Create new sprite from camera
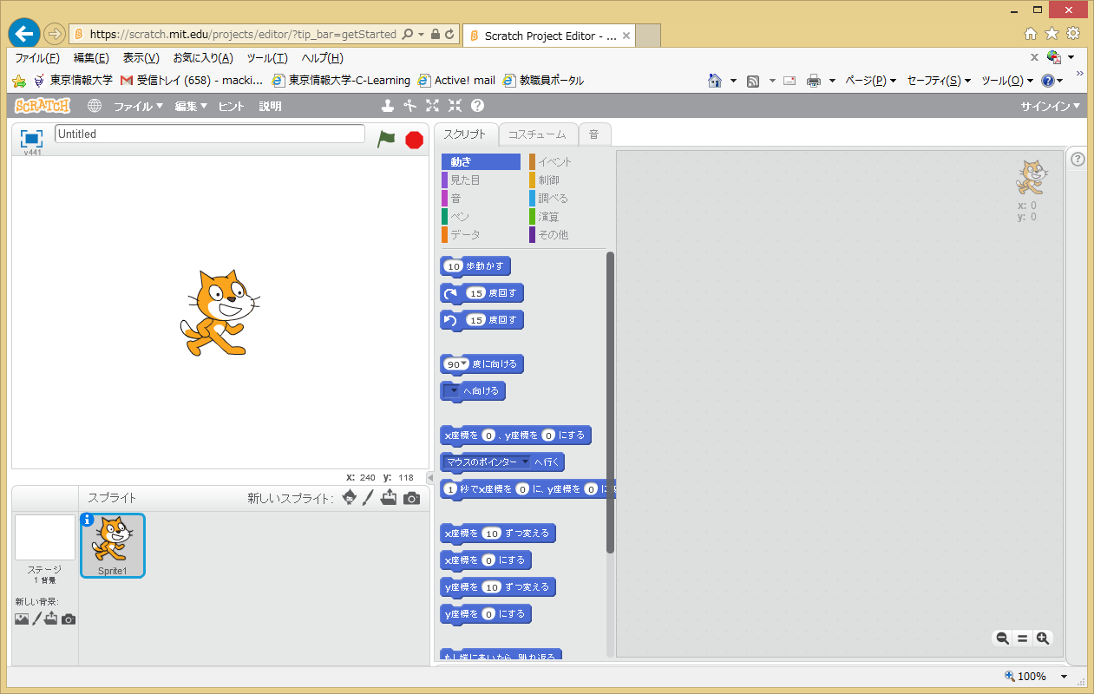Screen dimensions: 1094x694 pos(411,498)
